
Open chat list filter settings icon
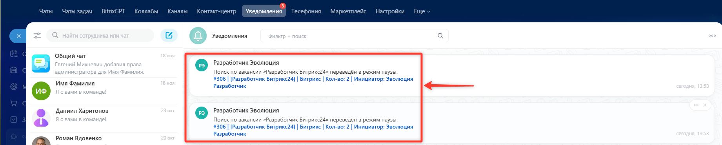(x=37, y=36)
